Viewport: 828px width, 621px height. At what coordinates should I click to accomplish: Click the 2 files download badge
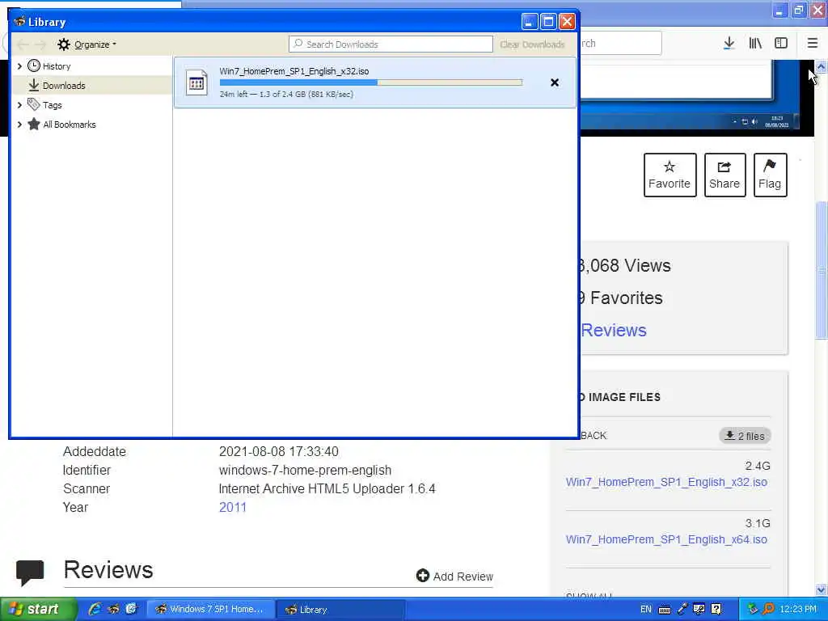coord(745,436)
